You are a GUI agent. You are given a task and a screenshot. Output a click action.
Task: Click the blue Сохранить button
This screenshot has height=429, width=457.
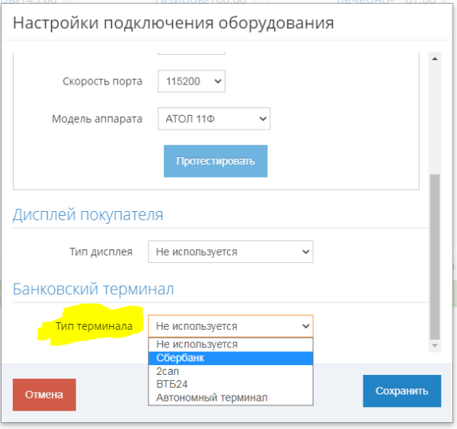402,391
